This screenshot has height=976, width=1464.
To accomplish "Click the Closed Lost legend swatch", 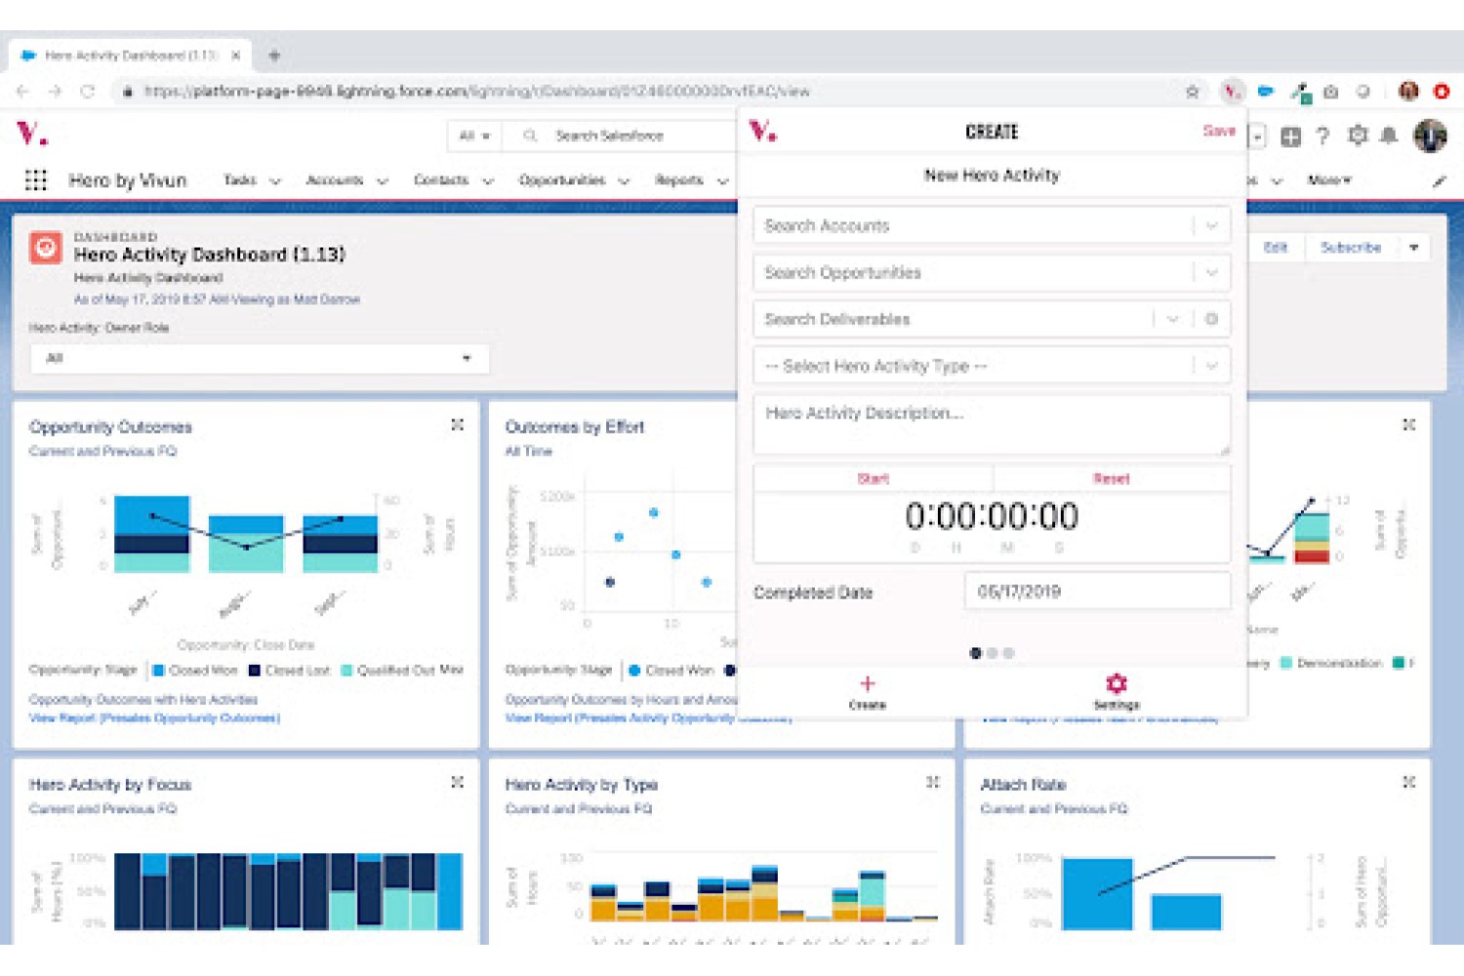I will point(254,671).
